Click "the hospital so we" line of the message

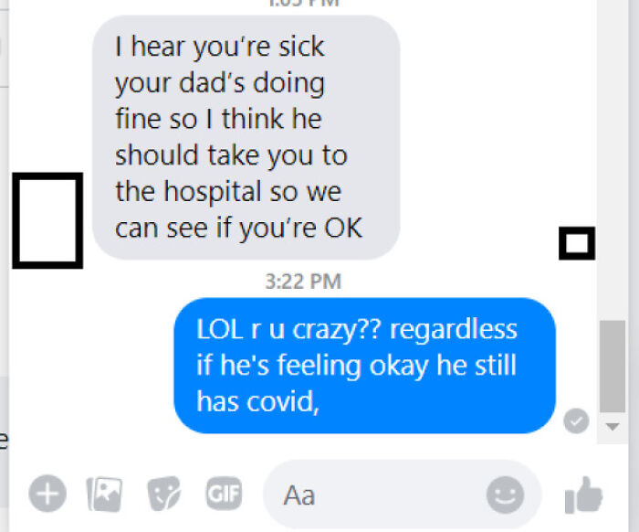[x=228, y=191]
